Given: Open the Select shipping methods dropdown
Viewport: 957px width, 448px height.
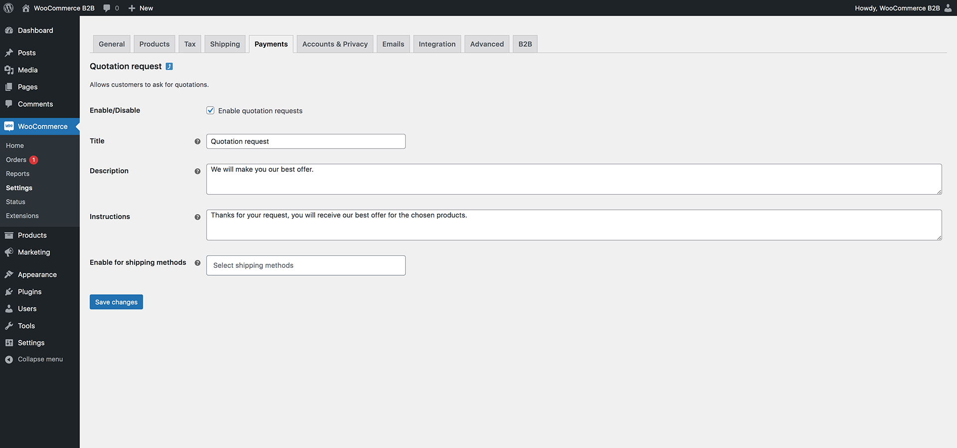Looking at the screenshot, I should 306,265.
